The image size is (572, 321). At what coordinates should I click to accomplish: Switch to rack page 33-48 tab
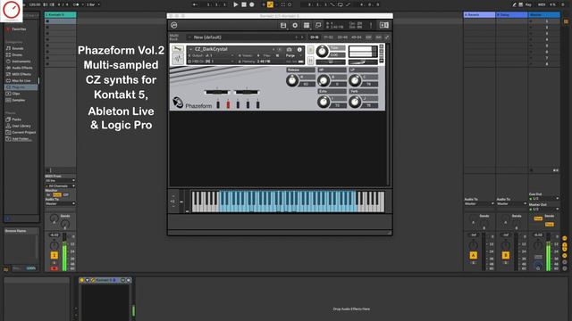(342, 37)
